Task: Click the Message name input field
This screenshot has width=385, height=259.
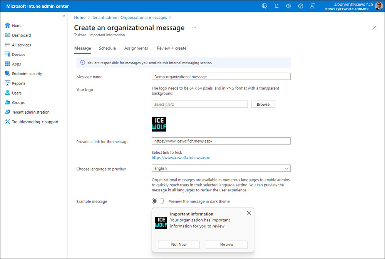Action: 221,76
